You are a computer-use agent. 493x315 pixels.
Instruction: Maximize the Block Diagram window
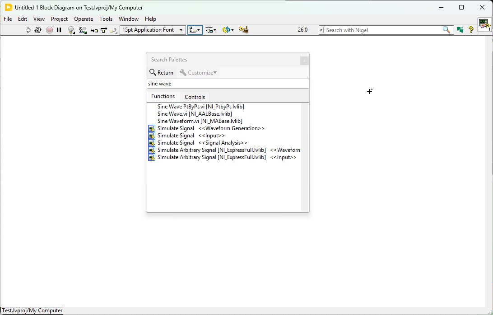[x=461, y=7]
